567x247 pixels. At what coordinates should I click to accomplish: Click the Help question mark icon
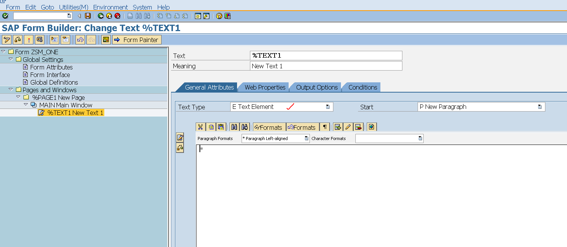[x=219, y=16]
